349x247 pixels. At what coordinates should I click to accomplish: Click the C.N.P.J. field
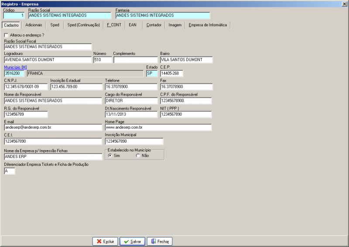click(26, 87)
